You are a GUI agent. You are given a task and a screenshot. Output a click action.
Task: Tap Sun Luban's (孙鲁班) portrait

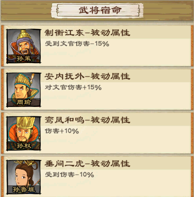click(24, 177)
